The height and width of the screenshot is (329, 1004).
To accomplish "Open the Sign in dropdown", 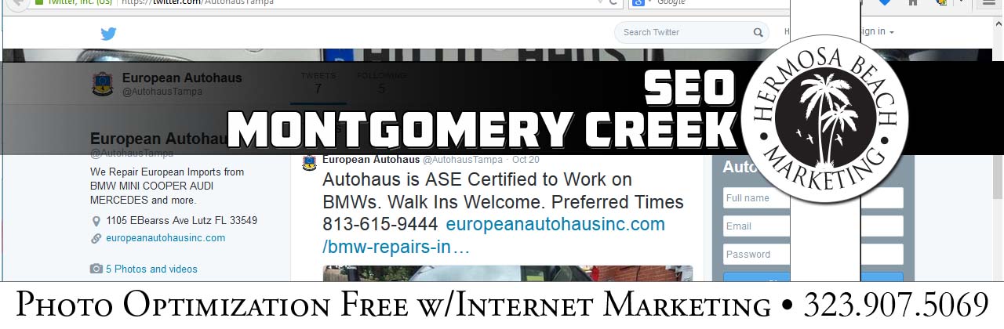I will click(x=877, y=31).
